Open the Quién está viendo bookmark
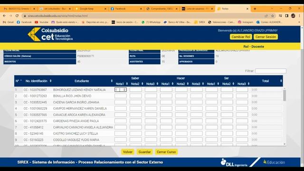This screenshot has height=171, width=304. coord(65,22)
